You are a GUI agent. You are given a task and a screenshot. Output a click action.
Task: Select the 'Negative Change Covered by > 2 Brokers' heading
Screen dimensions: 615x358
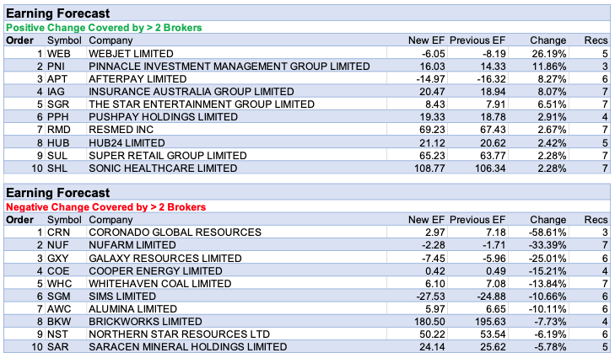pyautogui.click(x=105, y=206)
